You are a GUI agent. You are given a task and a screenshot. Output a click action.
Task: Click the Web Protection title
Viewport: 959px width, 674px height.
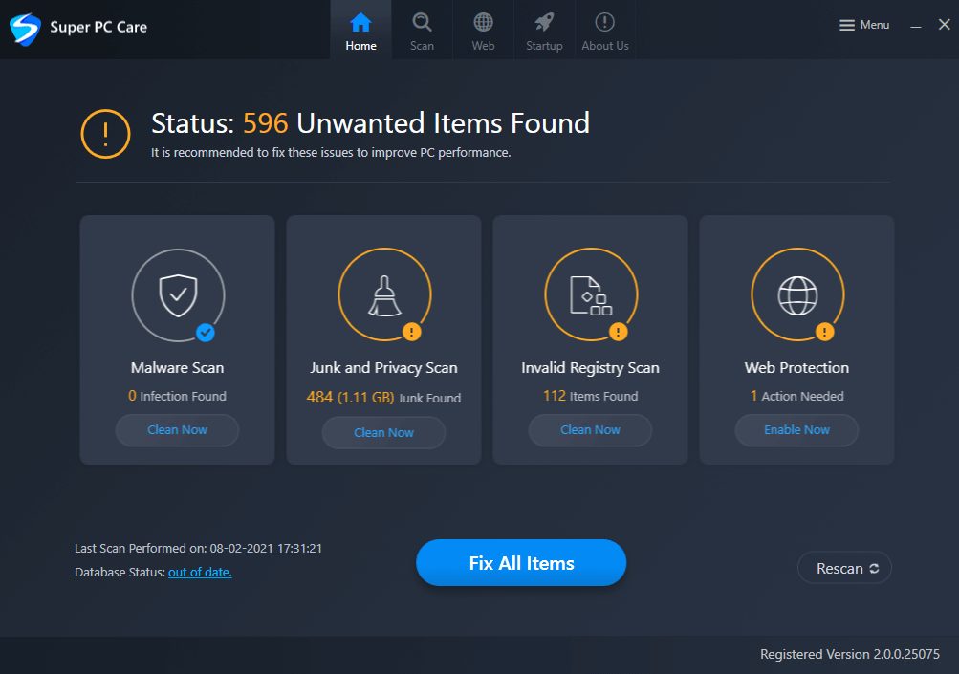796,367
